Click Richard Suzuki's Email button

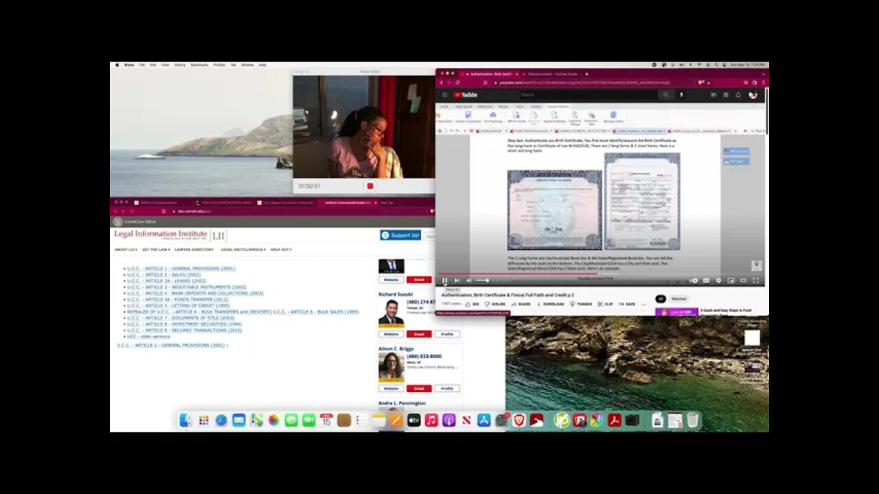(419, 334)
